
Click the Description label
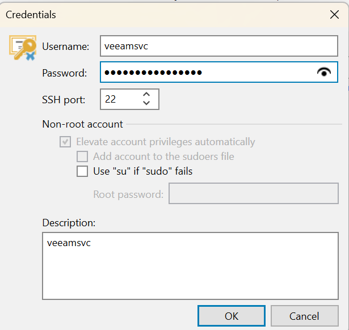click(69, 223)
